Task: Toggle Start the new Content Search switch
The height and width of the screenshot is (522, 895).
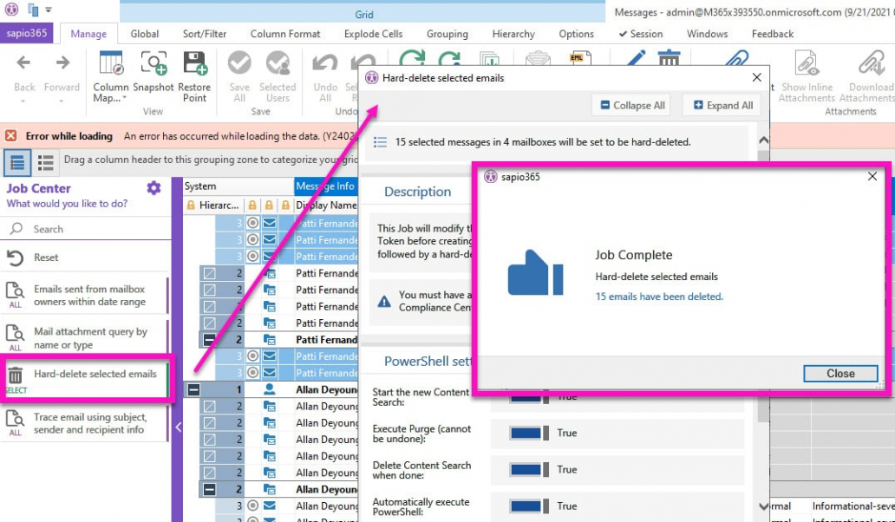Action: point(529,397)
